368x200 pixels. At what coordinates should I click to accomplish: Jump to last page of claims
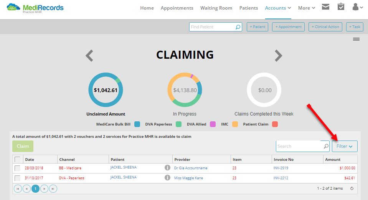tap(53, 189)
